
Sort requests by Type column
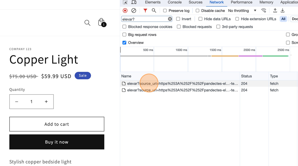(x=283, y=76)
